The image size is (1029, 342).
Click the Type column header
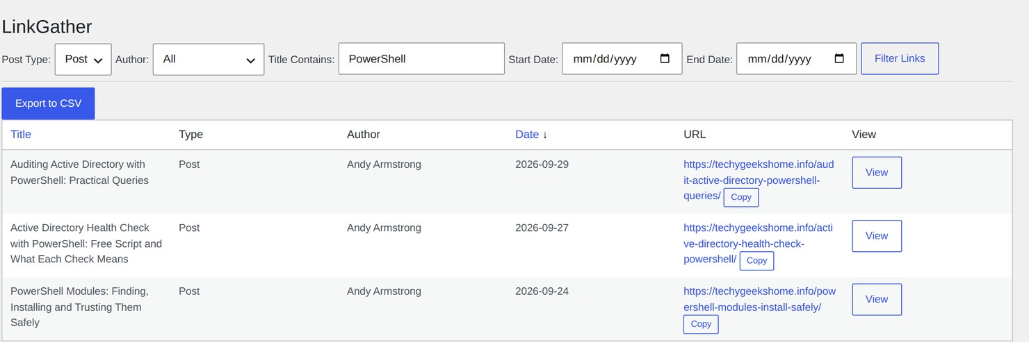(191, 135)
